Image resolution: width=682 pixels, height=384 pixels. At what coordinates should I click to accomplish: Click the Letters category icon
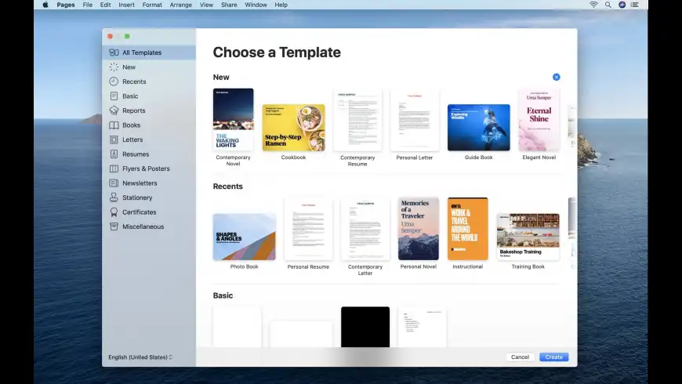114,139
